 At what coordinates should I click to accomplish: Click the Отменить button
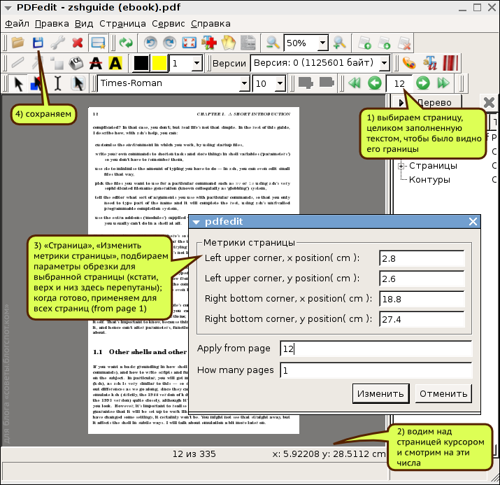pos(443,394)
